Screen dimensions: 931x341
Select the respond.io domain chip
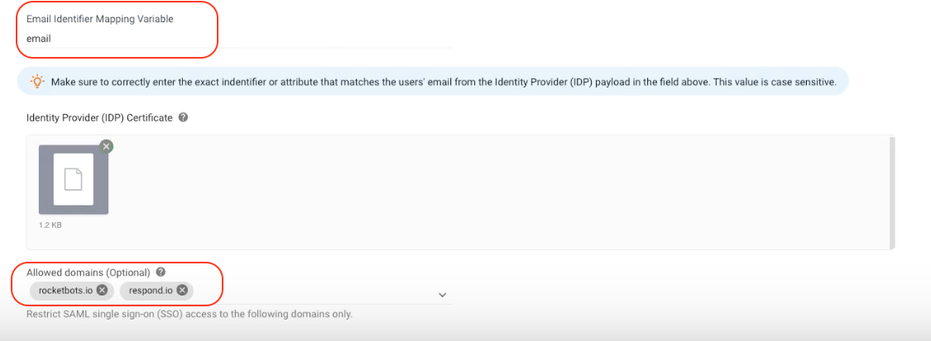(x=149, y=290)
